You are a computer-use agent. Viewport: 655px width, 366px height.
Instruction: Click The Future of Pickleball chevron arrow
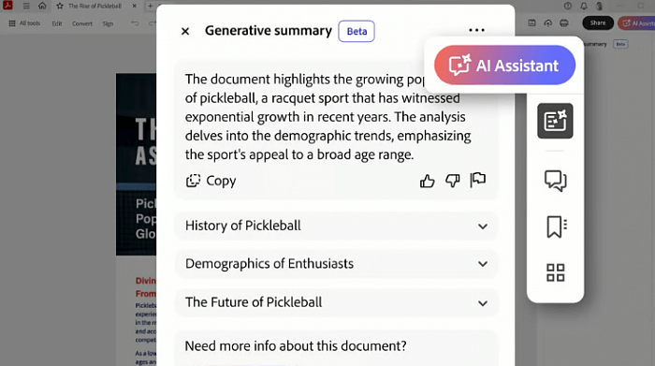click(x=483, y=303)
